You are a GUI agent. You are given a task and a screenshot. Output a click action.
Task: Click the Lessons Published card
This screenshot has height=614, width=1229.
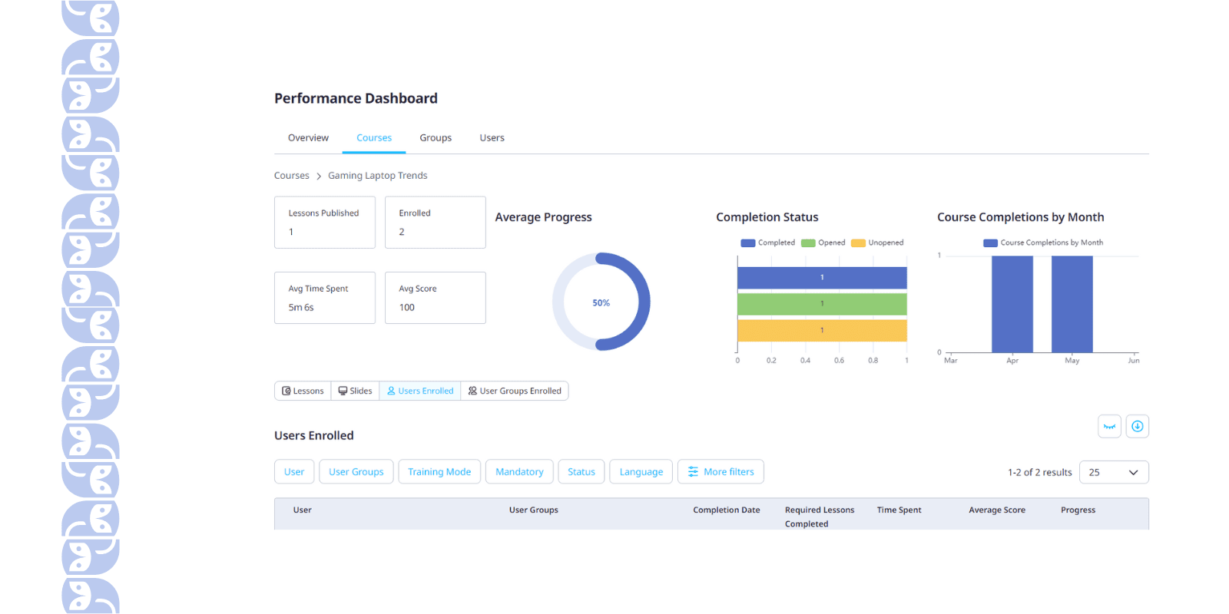(x=325, y=223)
